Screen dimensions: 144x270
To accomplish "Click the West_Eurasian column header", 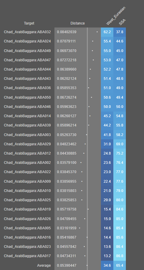I will 115,16.
